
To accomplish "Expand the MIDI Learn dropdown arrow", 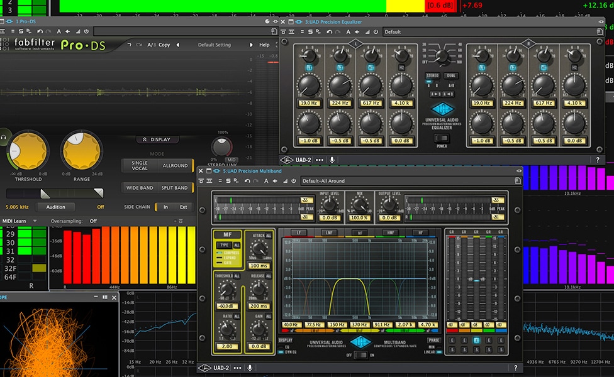I will tap(35, 221).
